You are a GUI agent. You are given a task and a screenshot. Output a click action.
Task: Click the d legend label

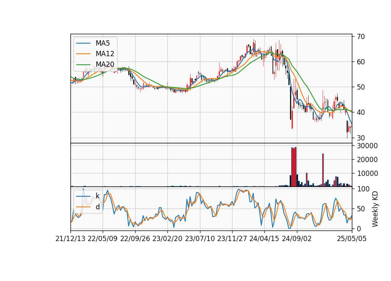click(x=97, y=207)
